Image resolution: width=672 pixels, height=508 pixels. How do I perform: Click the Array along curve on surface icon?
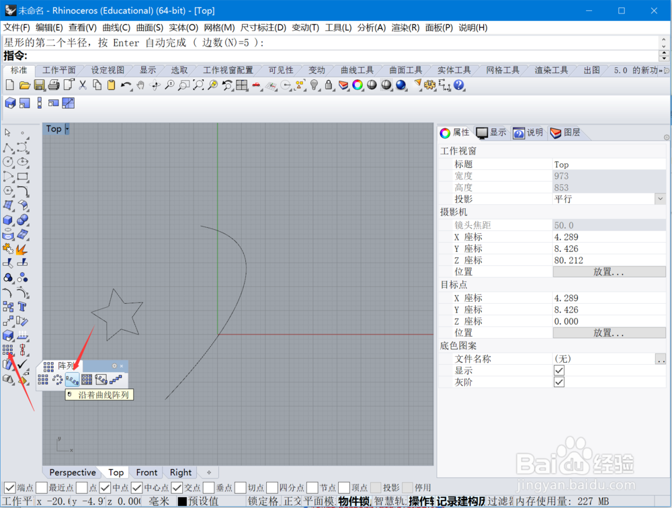point(101,380)
